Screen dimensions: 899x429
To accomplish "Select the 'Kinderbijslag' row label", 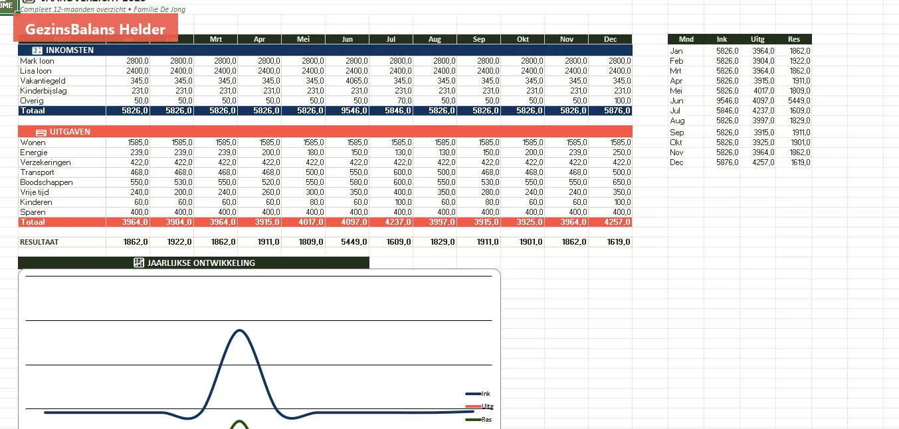I will point(43,91).
